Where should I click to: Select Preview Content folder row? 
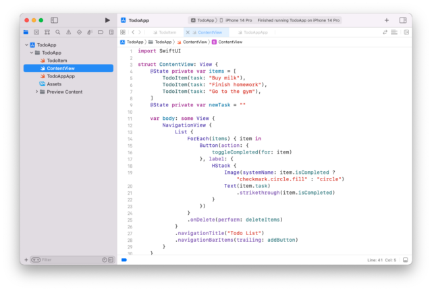click(68, 92)
